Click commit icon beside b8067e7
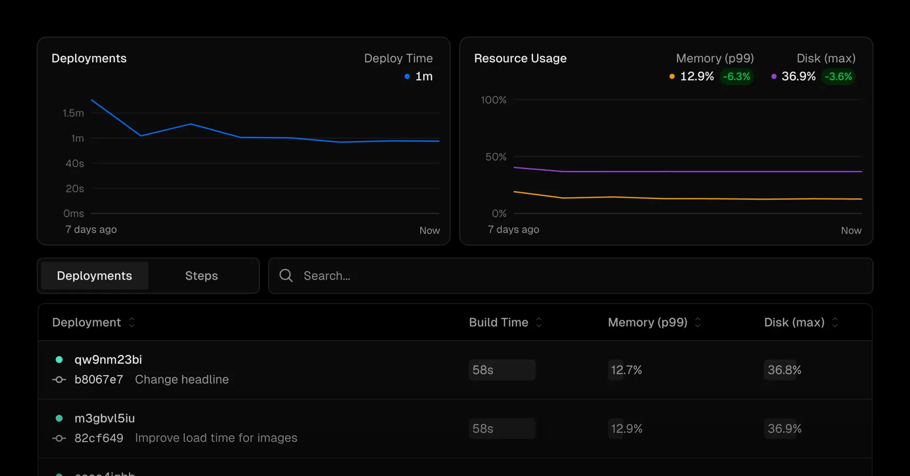The height and width of the screenshot is (476, 910). [59, 379]
